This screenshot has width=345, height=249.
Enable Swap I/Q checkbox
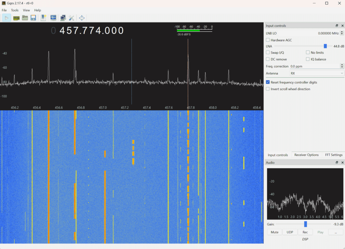[x=268, y=52]
